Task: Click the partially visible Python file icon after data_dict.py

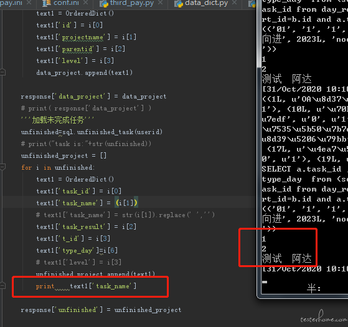Action: tap(252, 3)
